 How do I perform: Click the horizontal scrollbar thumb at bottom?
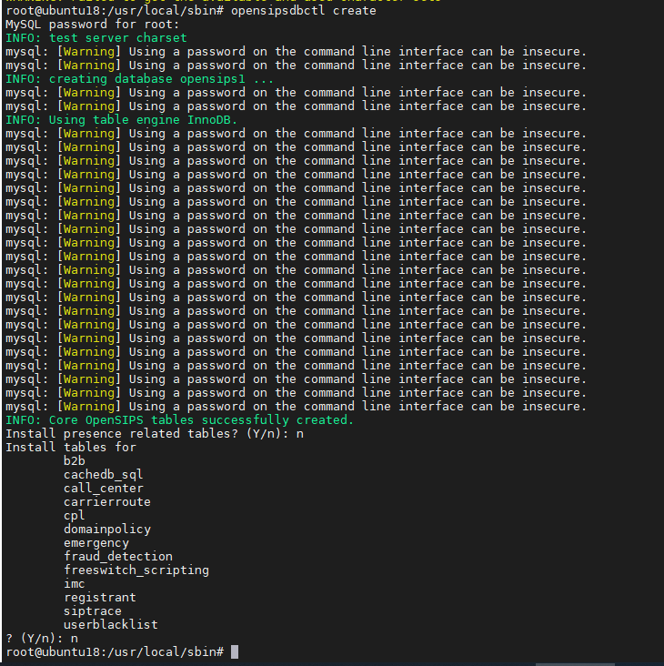(x=587, y=662)
